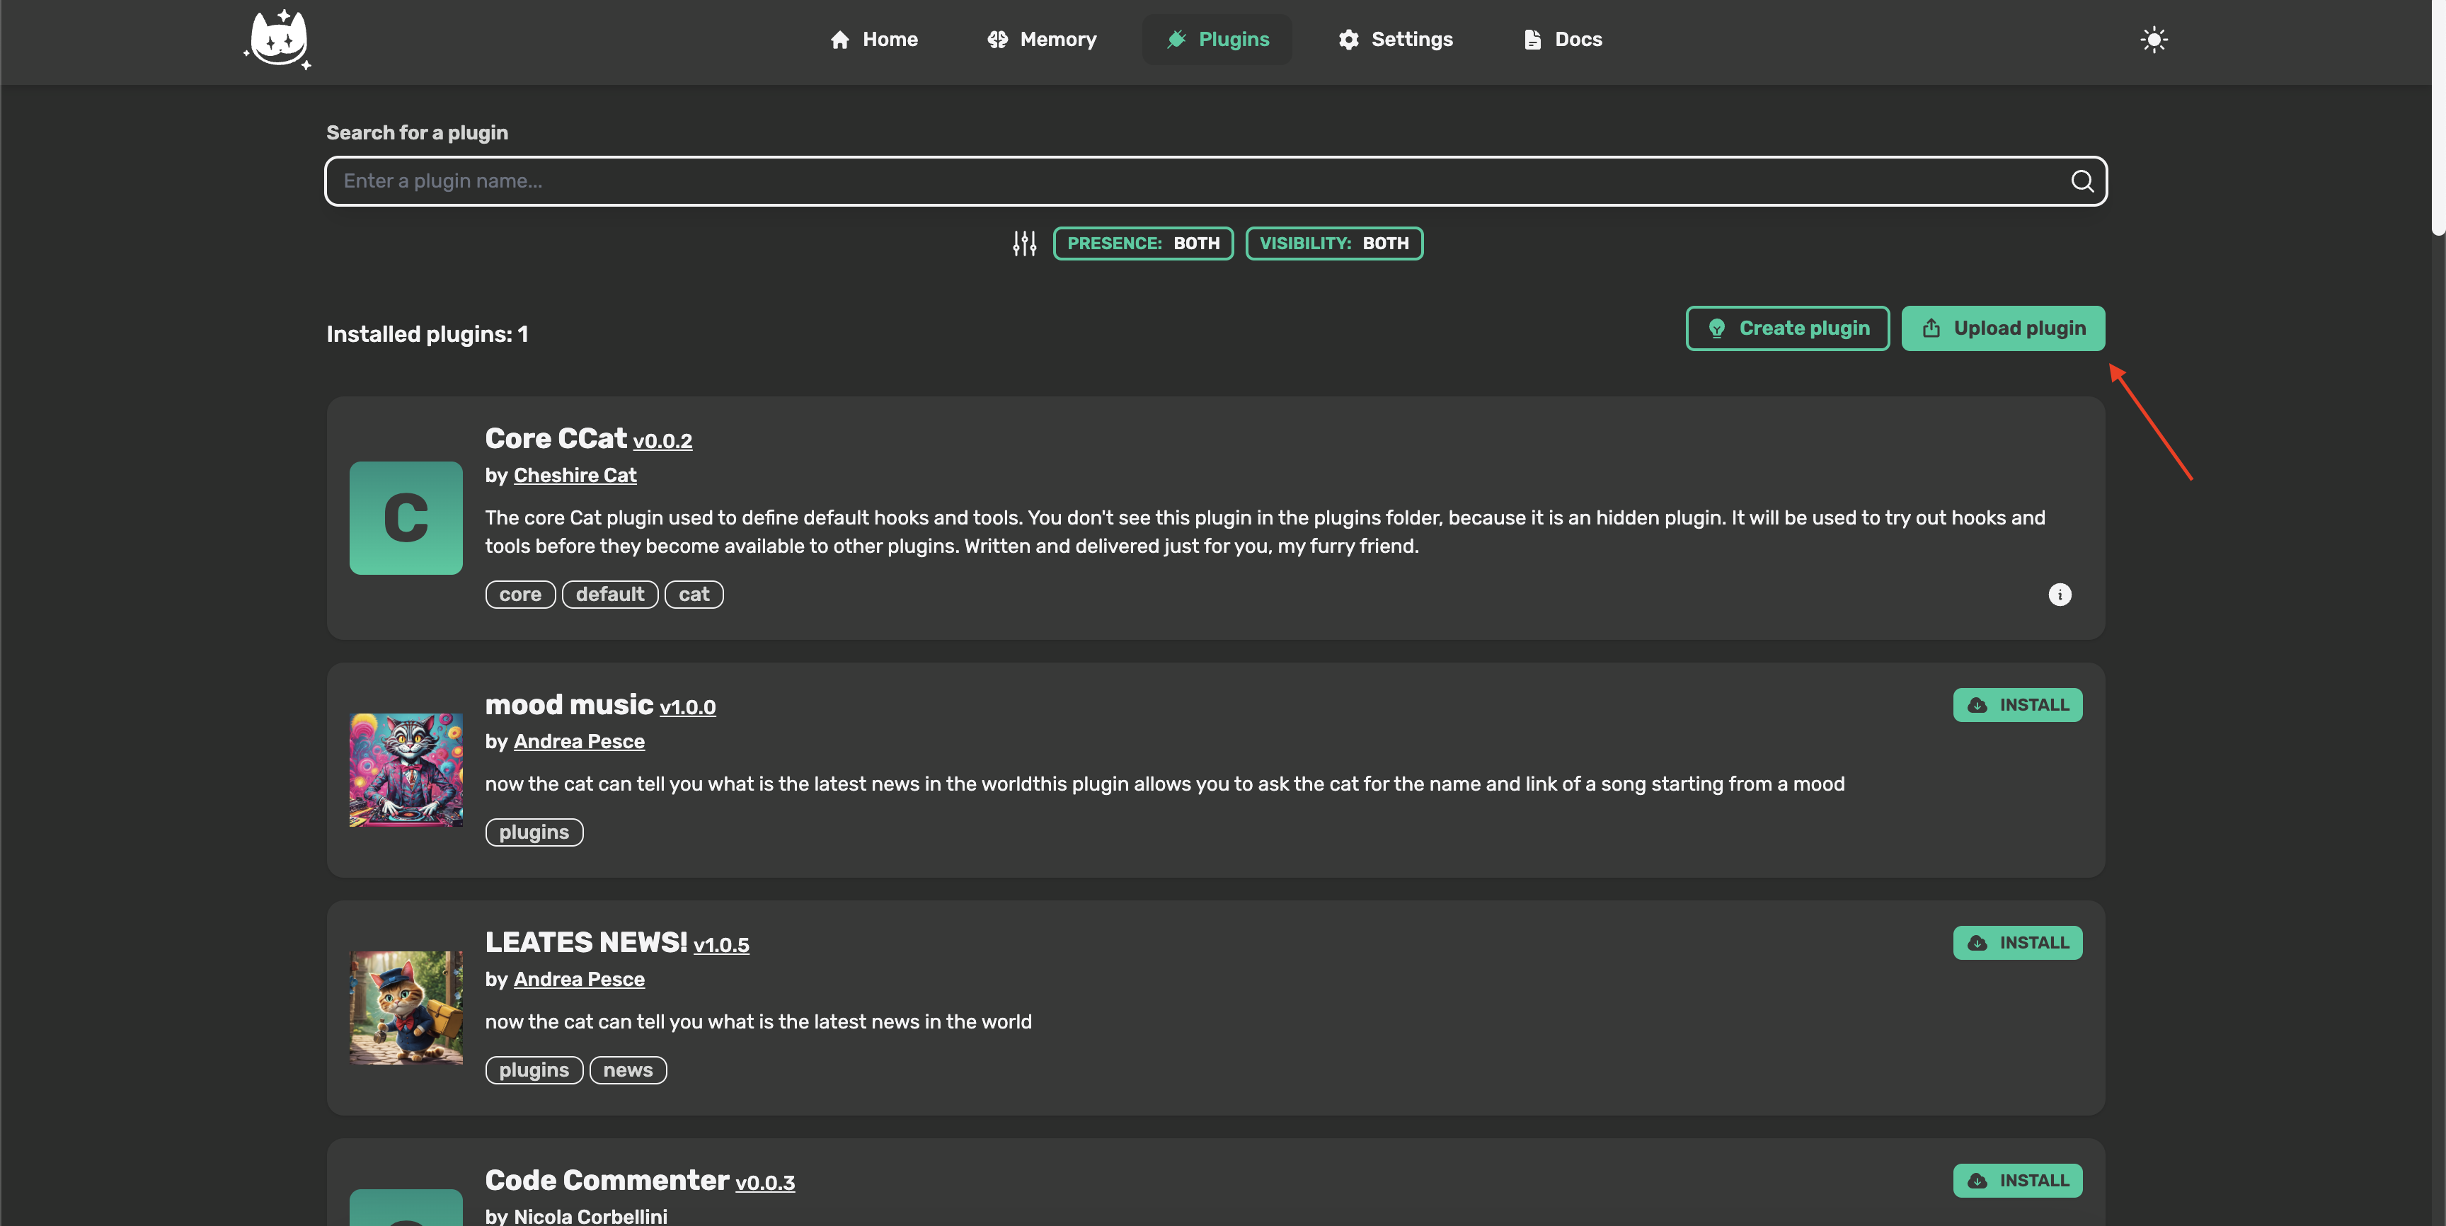Focus the plugin name search field
Screen dimensions: 2446x1226
[x=1196, y=181]
